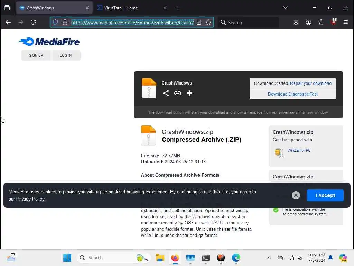Click the cloud sync tray icon
Screen dimensions: 354x266
(280, 258)
